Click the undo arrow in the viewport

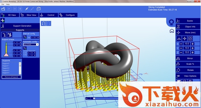[x=44, y=23]
